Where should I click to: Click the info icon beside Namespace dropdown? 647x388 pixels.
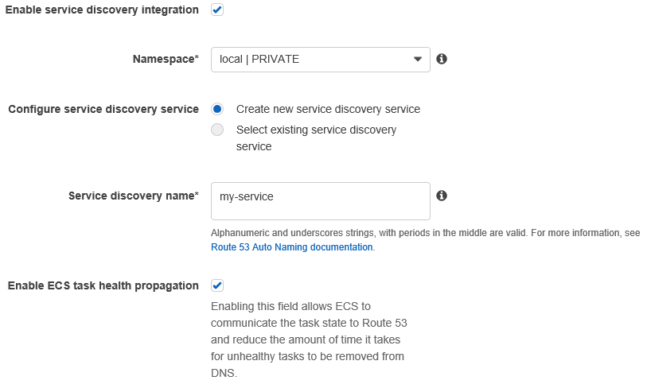point(442,59)
